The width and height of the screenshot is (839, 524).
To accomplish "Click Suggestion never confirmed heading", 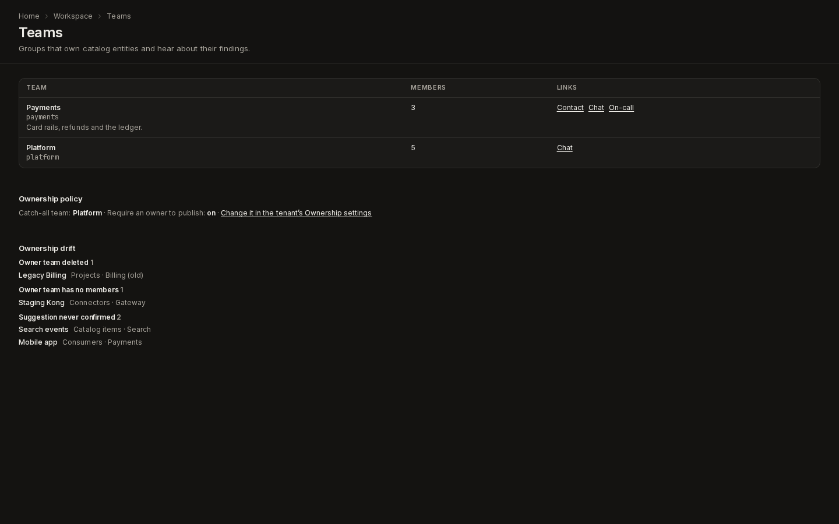I will click(67, 317).
